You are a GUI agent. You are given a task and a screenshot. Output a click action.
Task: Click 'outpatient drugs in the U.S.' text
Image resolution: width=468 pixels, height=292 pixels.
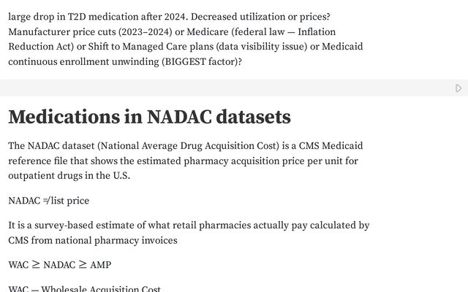[69, 175]
